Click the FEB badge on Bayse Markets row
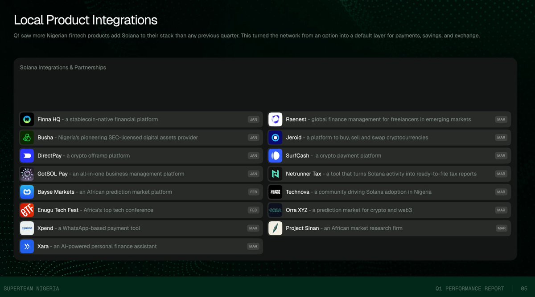 254,192
